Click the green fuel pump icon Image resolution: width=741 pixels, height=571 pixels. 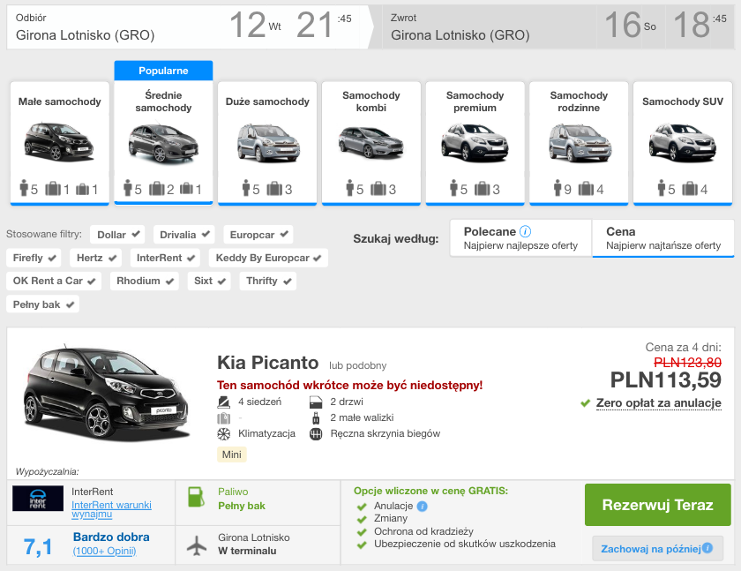point(196,497)
